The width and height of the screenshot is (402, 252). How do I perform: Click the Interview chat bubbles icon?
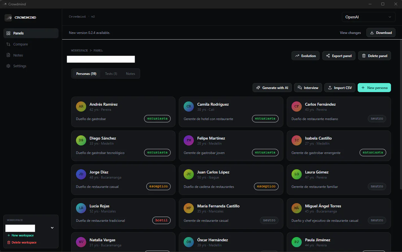click(x=300, y=88)
